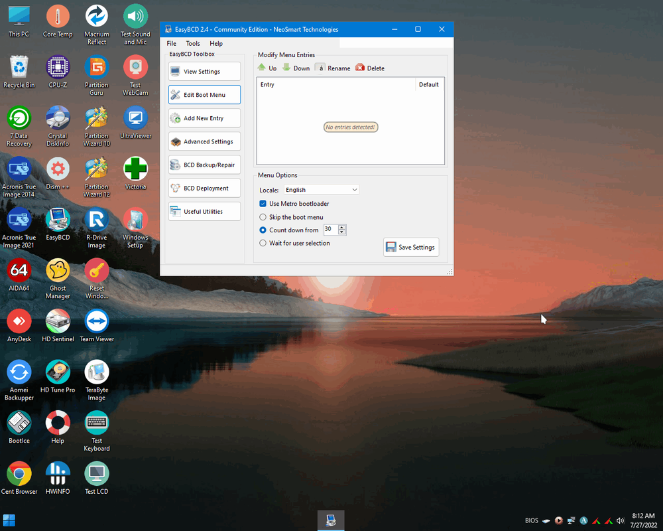Select HD Tune Pro icon

click(x=58, y=378)
